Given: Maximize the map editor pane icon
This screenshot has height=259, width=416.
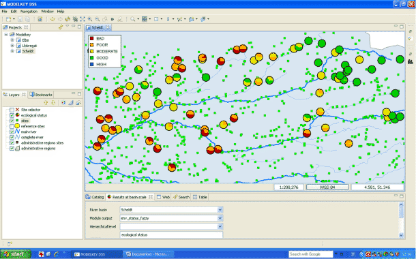Looking at the screenshot, I should tap(402, 27).
